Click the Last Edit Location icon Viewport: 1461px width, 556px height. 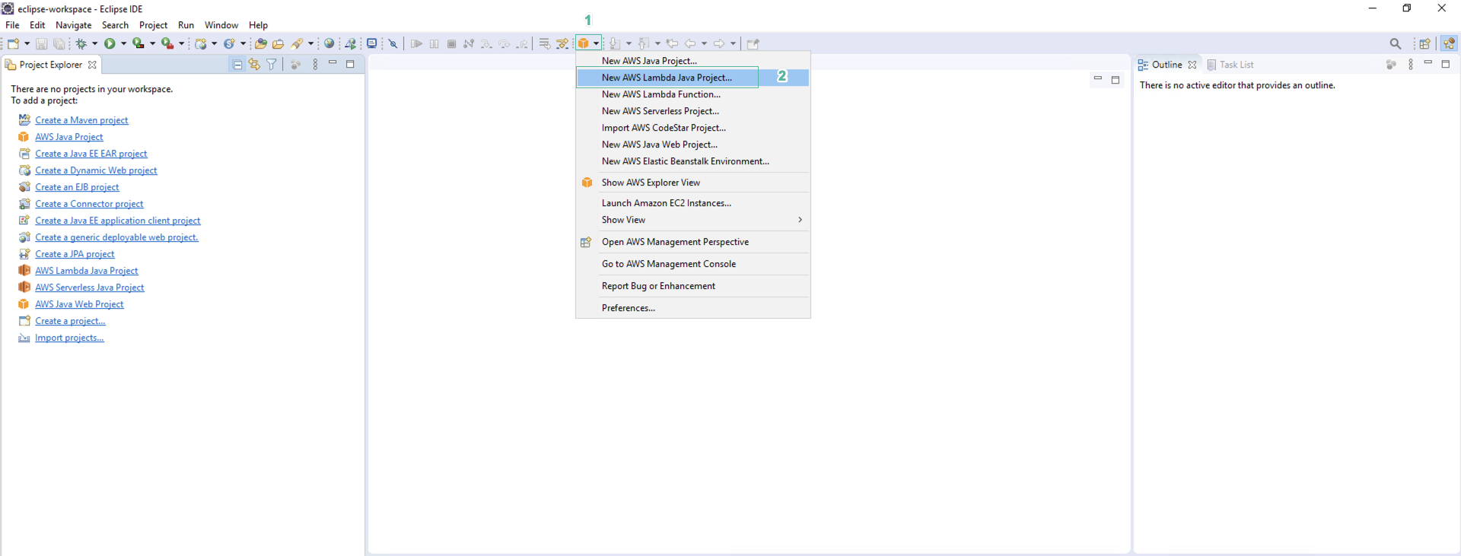672,44
